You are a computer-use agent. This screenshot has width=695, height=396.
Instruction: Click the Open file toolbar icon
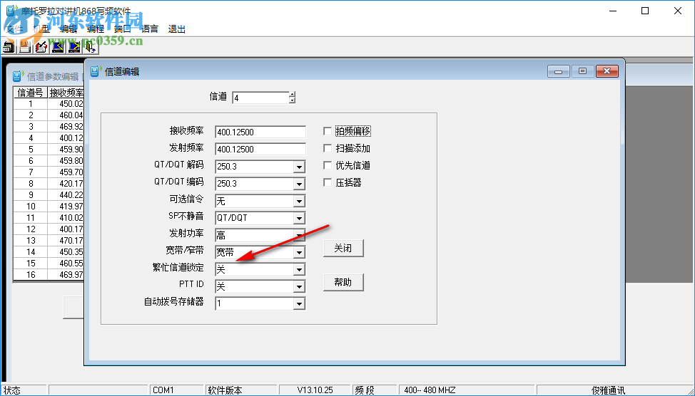pos(9,46)
